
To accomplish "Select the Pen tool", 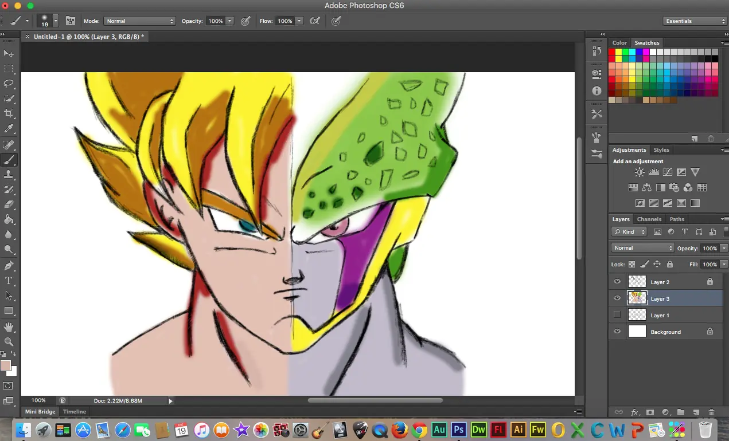I will click(x=9, y=265).
